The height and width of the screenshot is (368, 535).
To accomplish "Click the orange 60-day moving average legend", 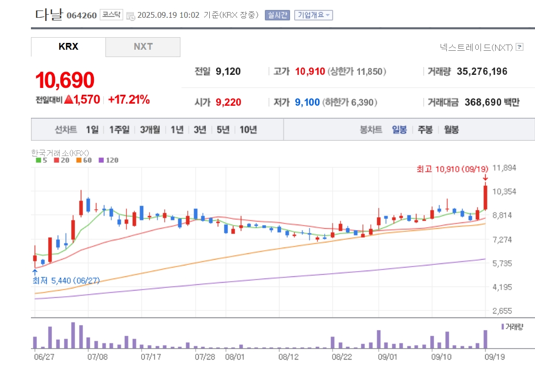I will [x=84, y=160].
